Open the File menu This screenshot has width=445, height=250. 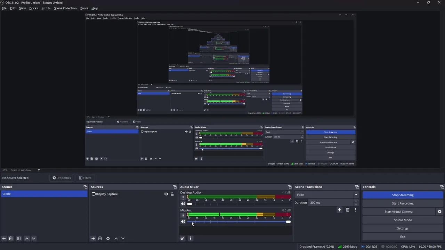coord(4,8)
